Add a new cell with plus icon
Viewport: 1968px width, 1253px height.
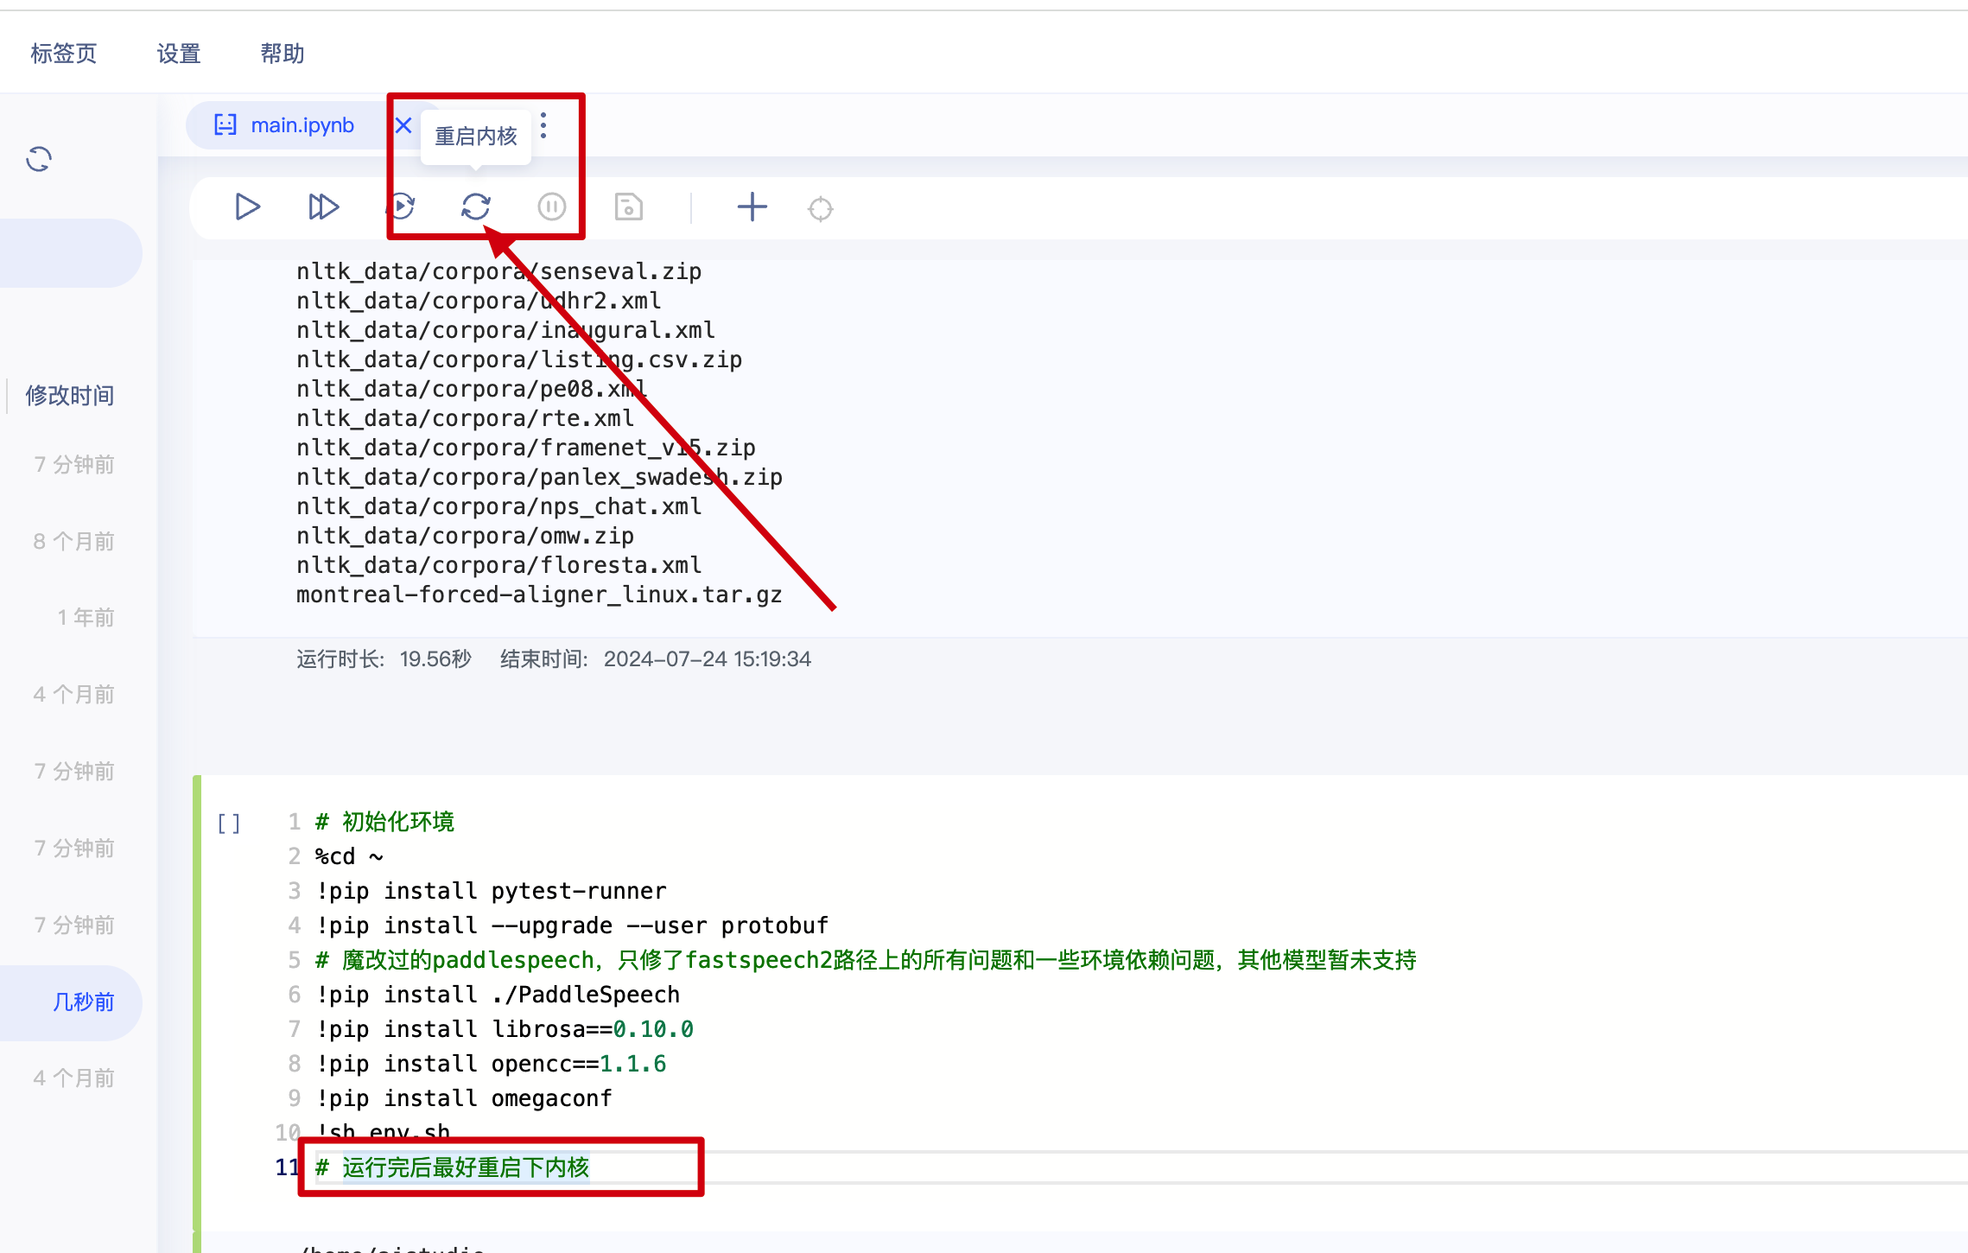click(752, 207)
